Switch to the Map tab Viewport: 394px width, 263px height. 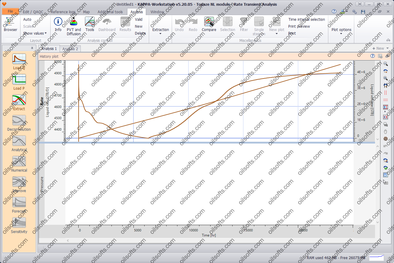pos(86,12)
